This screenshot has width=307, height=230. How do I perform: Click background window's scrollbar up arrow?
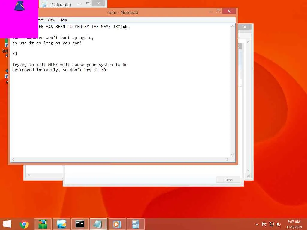[248, 42]
